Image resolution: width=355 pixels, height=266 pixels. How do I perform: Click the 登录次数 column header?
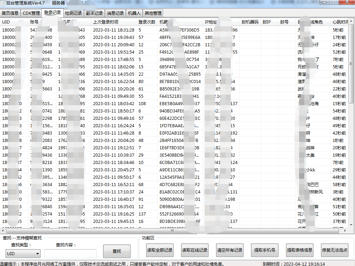pos(147,22)
